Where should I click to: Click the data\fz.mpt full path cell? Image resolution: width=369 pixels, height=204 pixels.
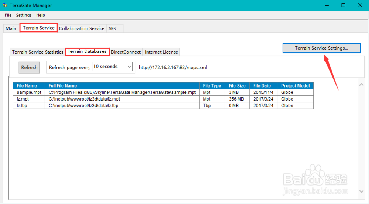tap(122, 99)
